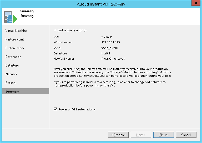Screen dimensions: 202x143
Task: Toggle Power on VM automatically checkbox
Action: click(x=55, y=109)
